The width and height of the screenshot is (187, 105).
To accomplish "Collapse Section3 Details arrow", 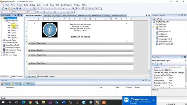I will pos(29,50).
